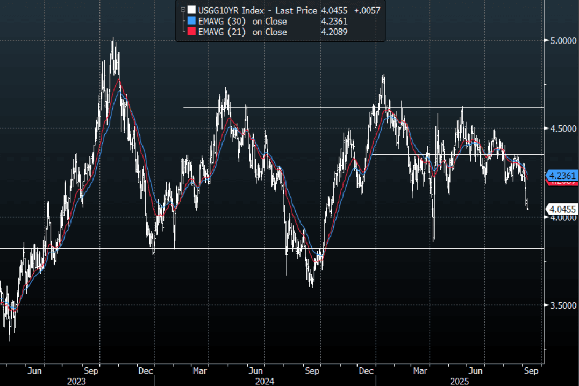
Task: Click the 2024 year label on time axis
Action: pyautogui.click(x=265, y=381)
